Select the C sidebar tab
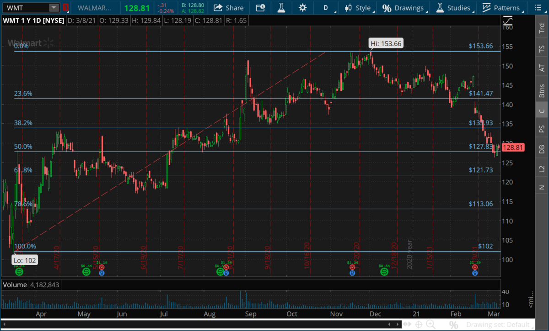549x331 pixels. (542, 111)
